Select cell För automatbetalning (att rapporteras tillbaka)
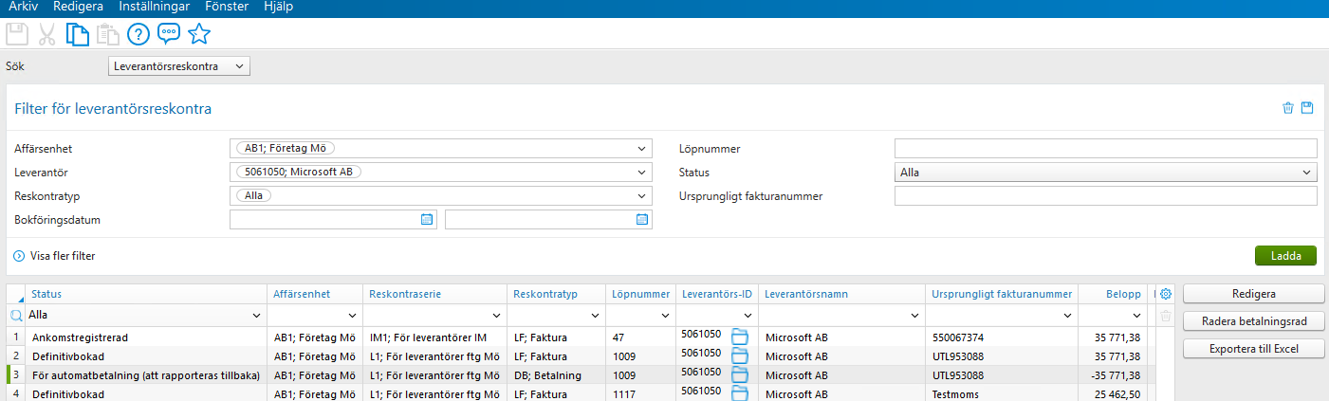Screen dimensions: 1329x401 point(147,375)
